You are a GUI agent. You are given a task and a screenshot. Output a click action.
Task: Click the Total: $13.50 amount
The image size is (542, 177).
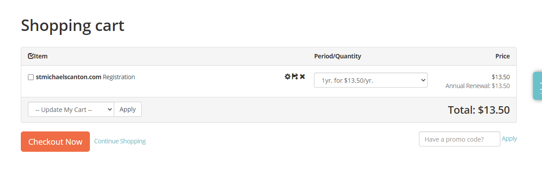(x=479, y=110)
